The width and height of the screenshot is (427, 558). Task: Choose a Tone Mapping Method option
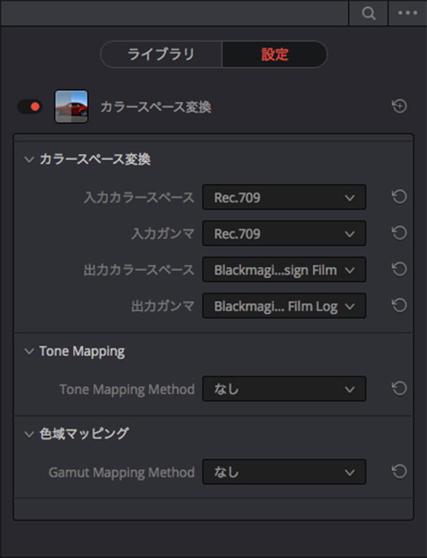pyautogui.click(x=284, y=389)
